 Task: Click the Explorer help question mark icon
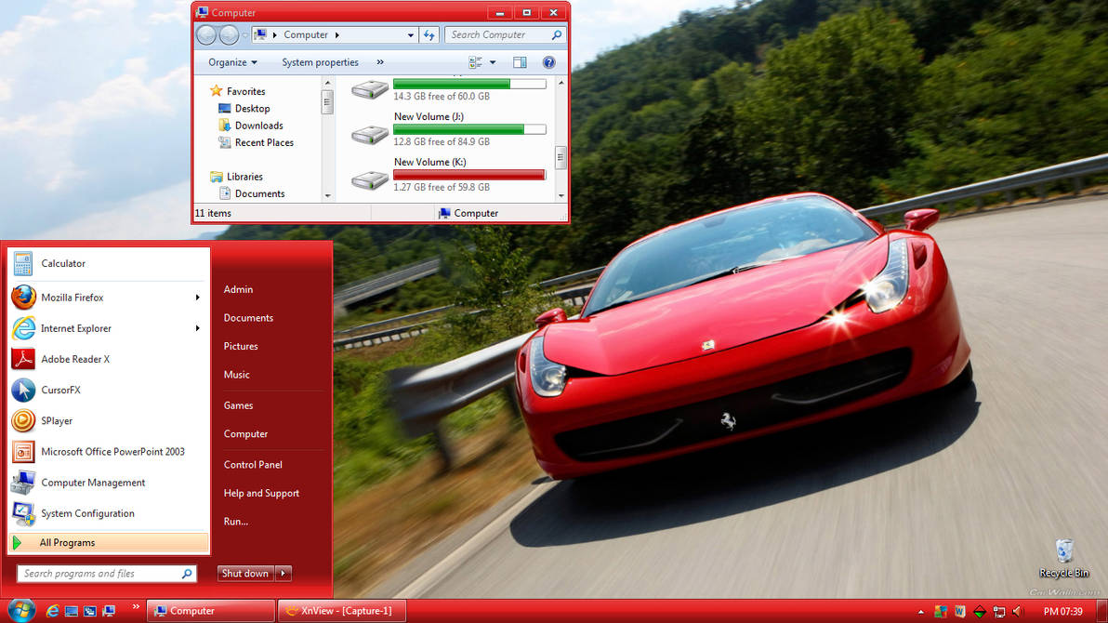[x=548, y=62]
